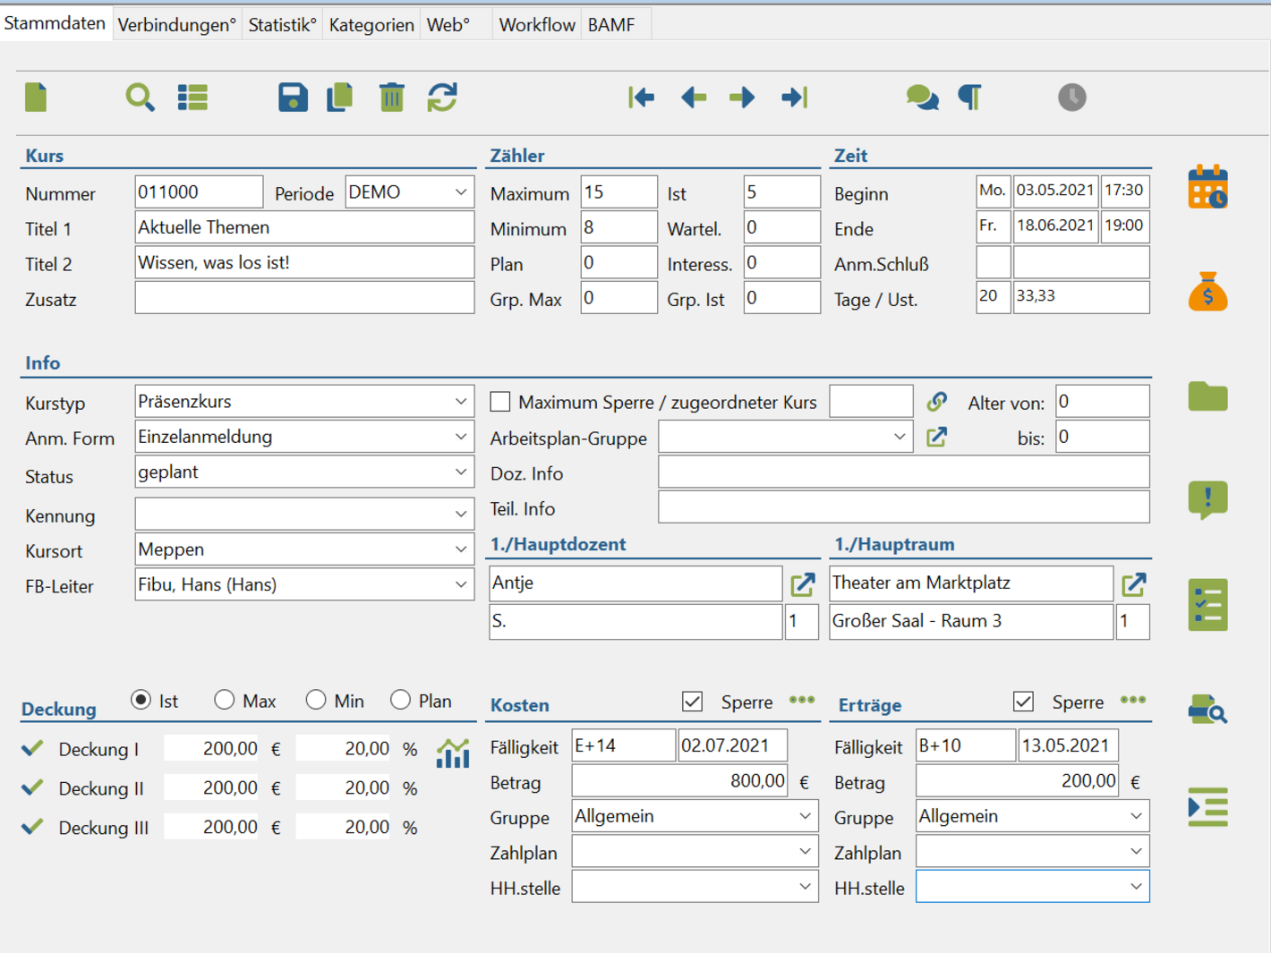Open the Arbeitsplan-Gruppe dropdown
The image size is (1271, 953).
[x=899, y=437]
